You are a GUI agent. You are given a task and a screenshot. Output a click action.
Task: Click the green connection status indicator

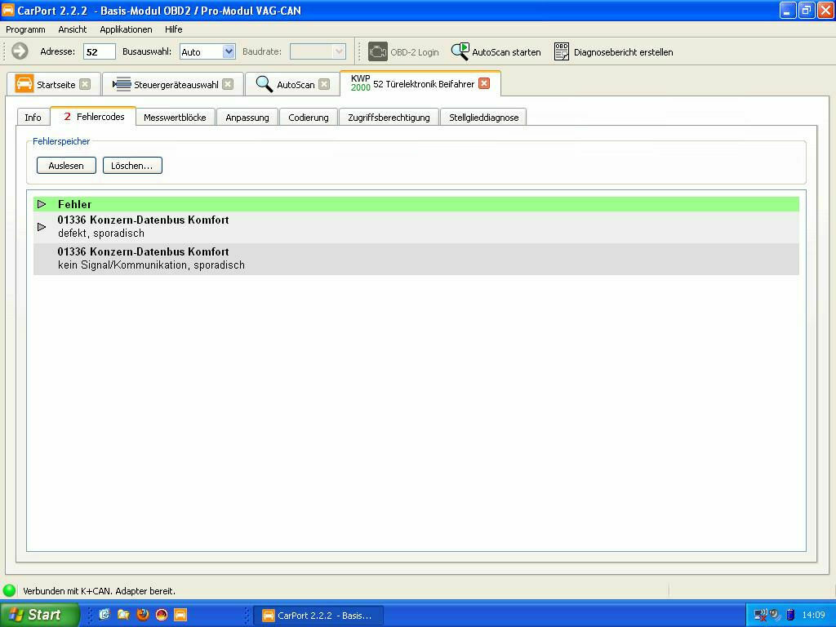(x=10, y=590)
